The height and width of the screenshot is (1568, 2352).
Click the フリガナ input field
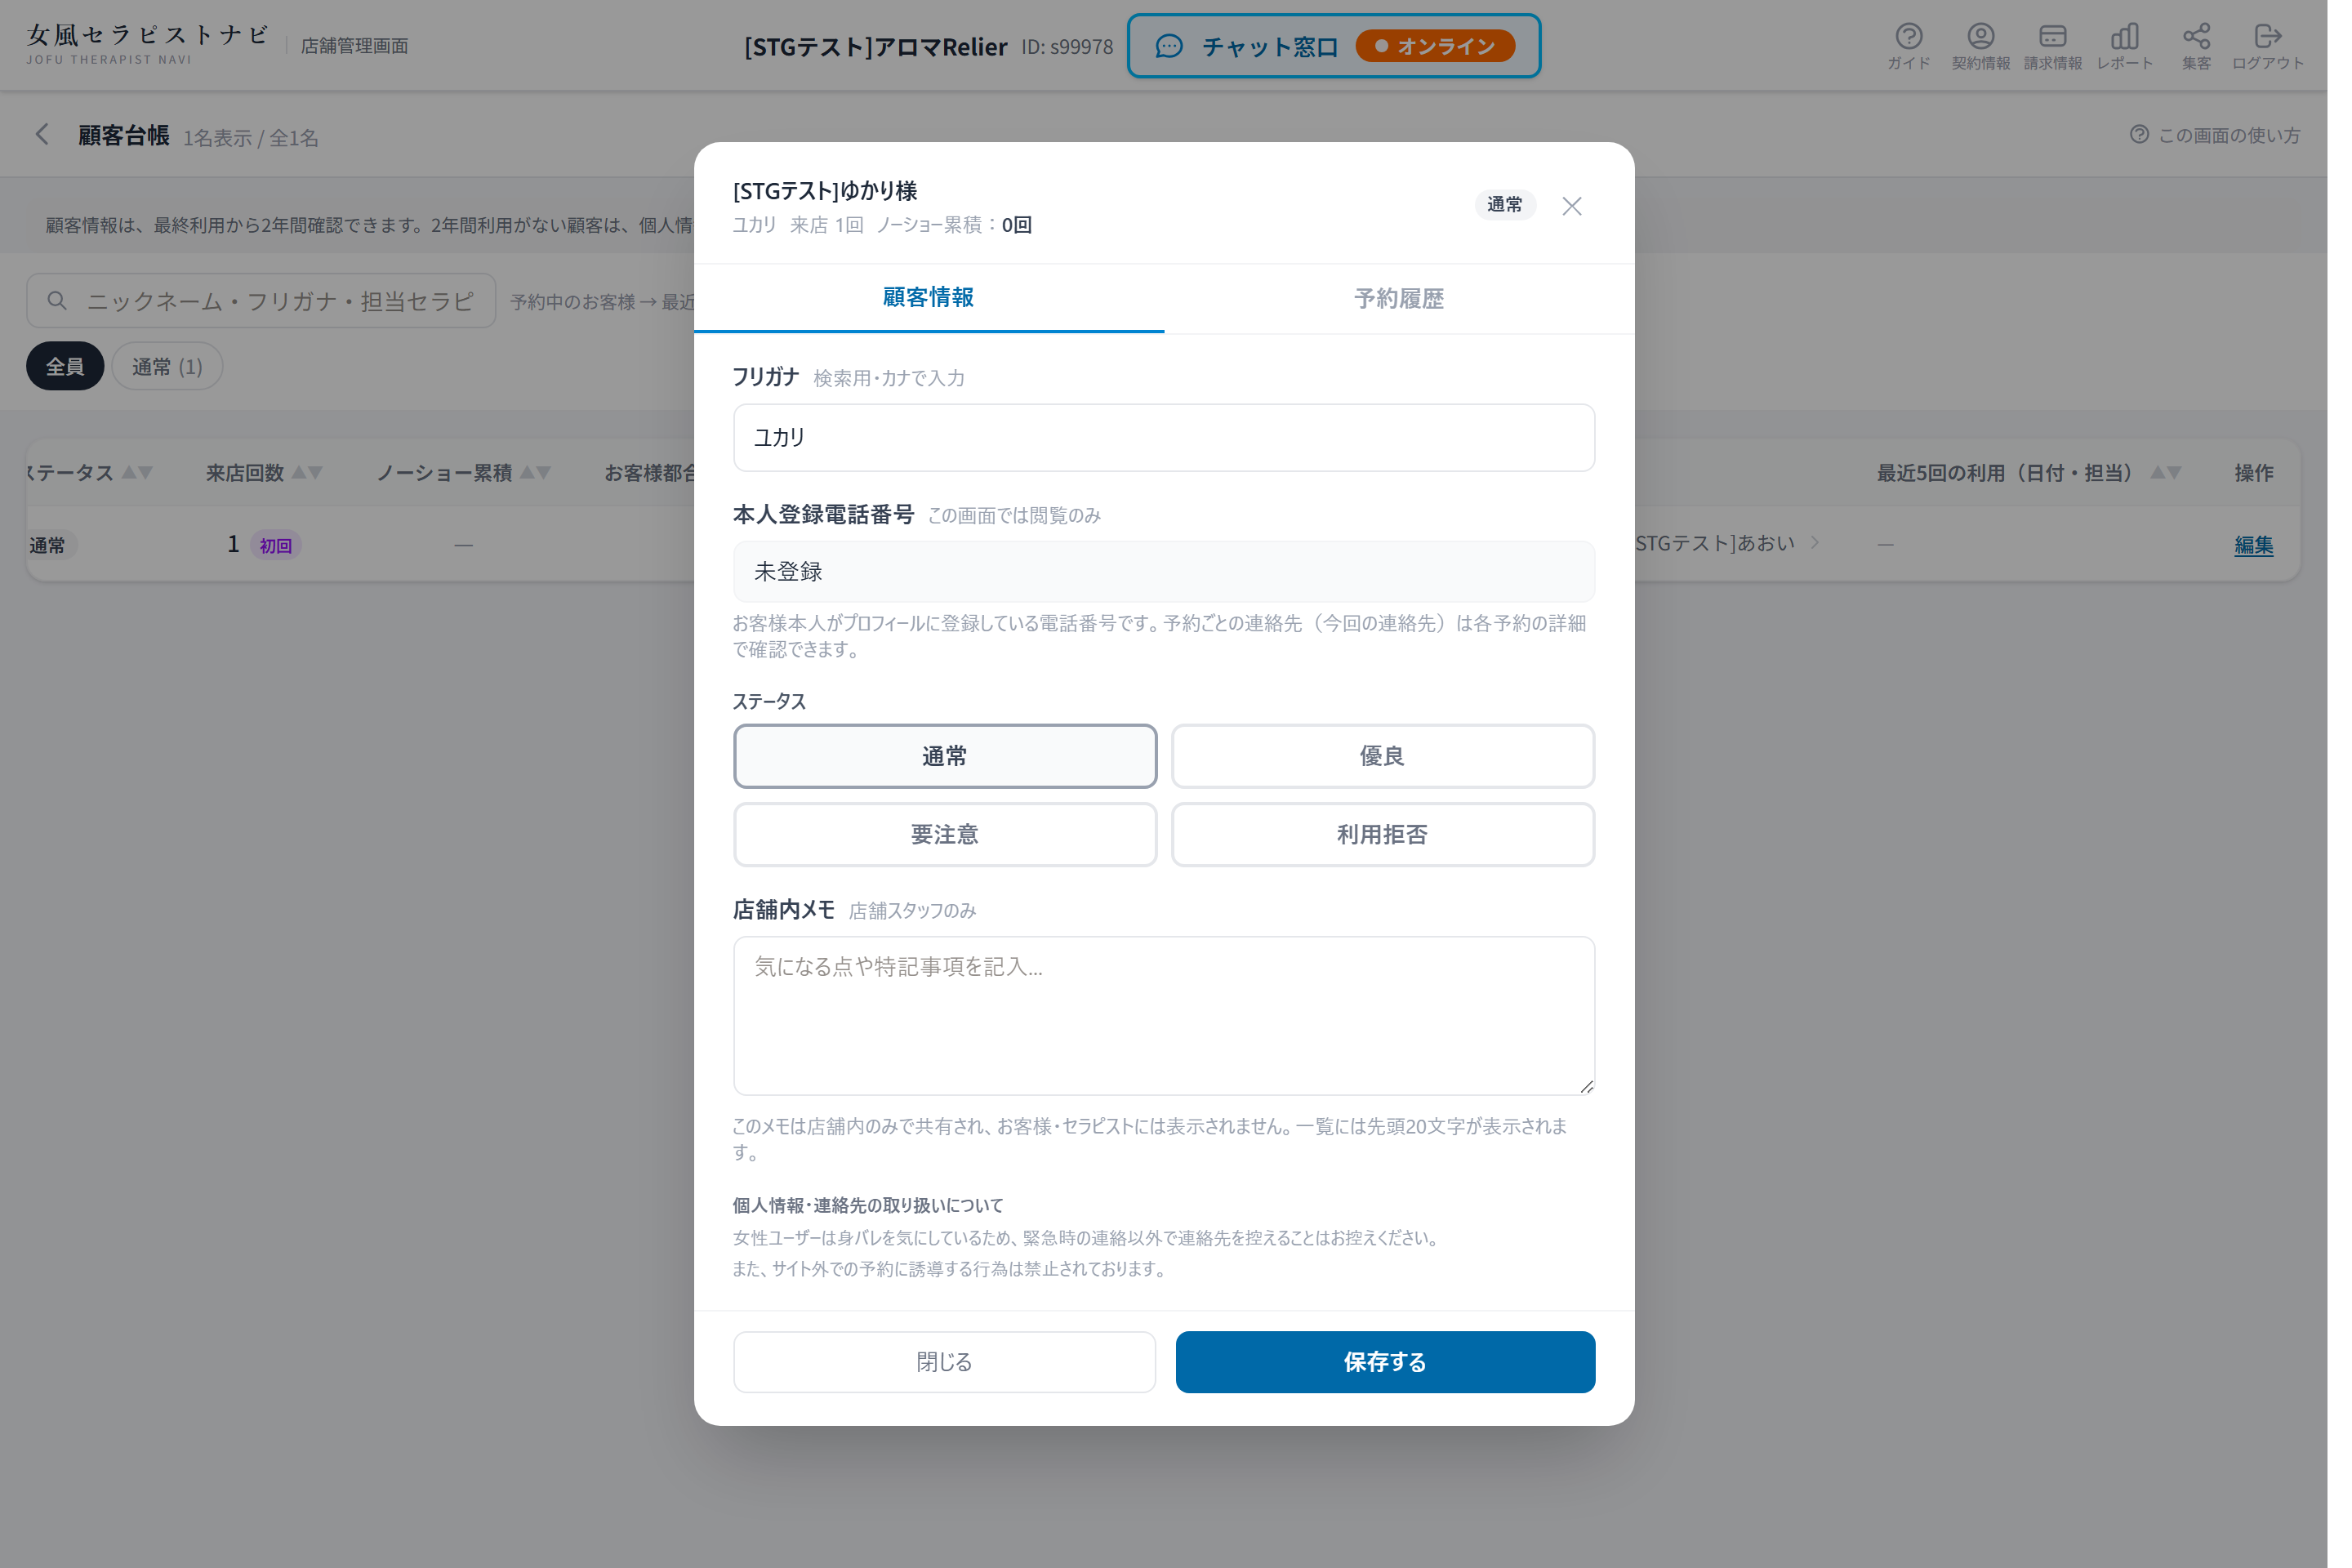(x=1164, y=438)
